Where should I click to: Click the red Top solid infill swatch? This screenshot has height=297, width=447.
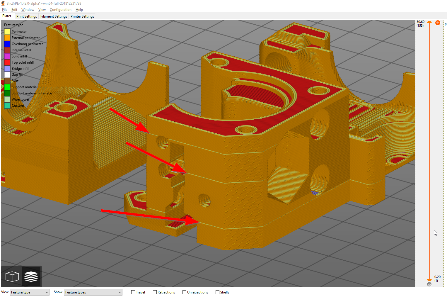(x=7, y=62)
